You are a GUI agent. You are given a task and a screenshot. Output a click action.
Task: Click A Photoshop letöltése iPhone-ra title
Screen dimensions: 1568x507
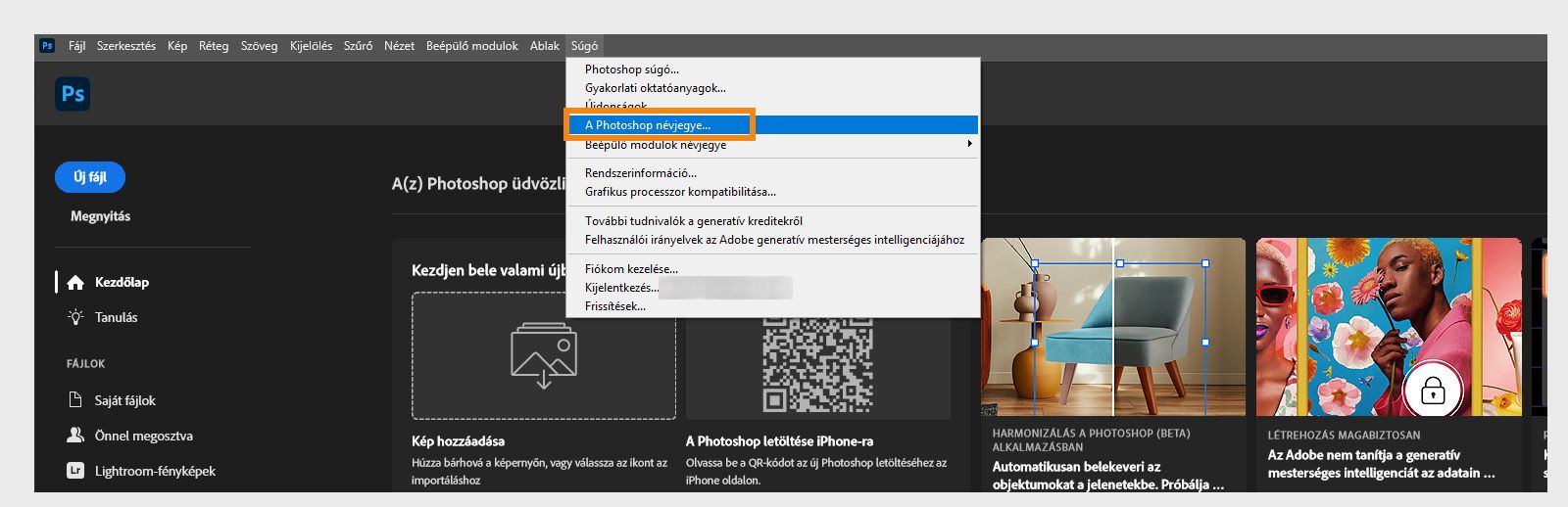point(779,441)
